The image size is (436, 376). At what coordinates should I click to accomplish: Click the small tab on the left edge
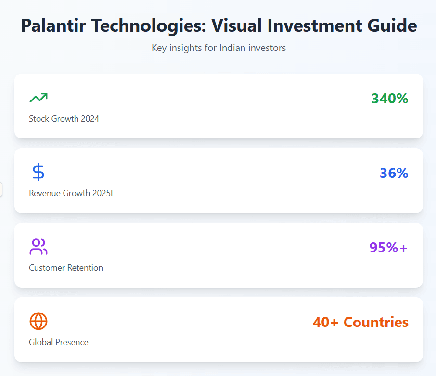(1, 189)
